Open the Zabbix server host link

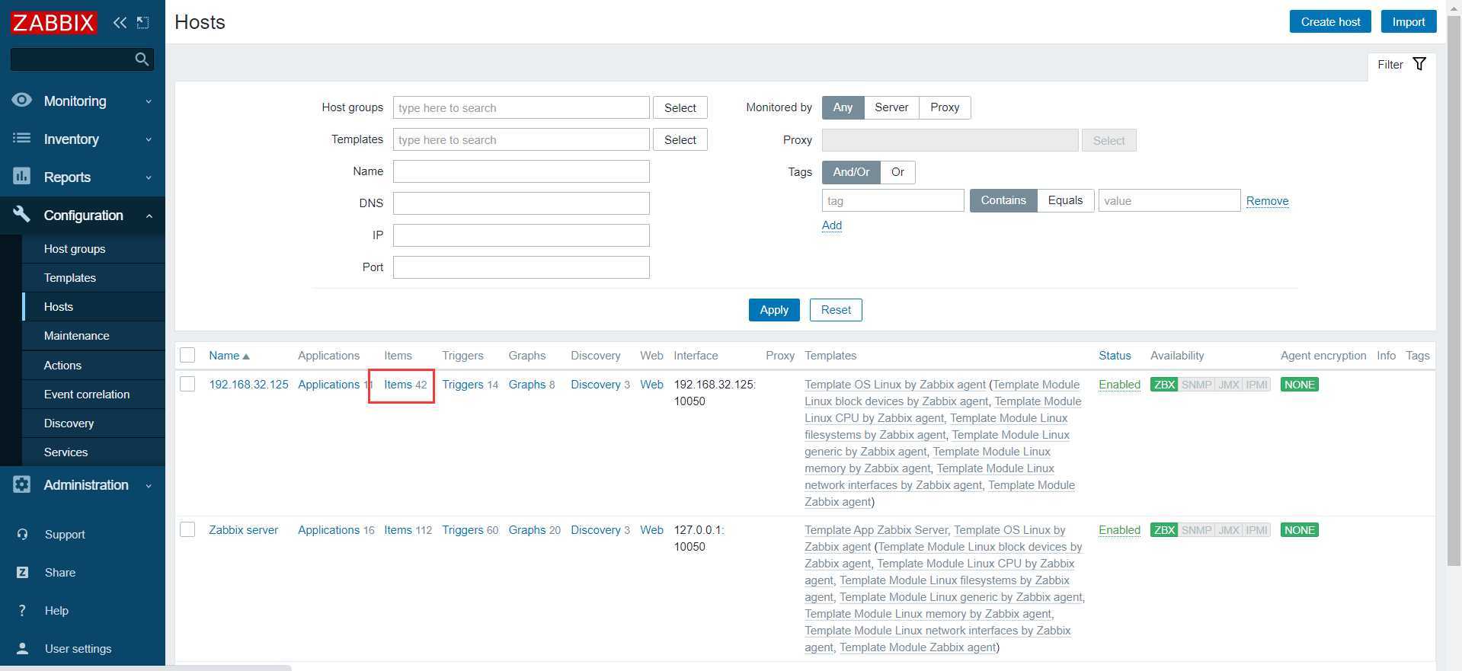tap(244, 530)
